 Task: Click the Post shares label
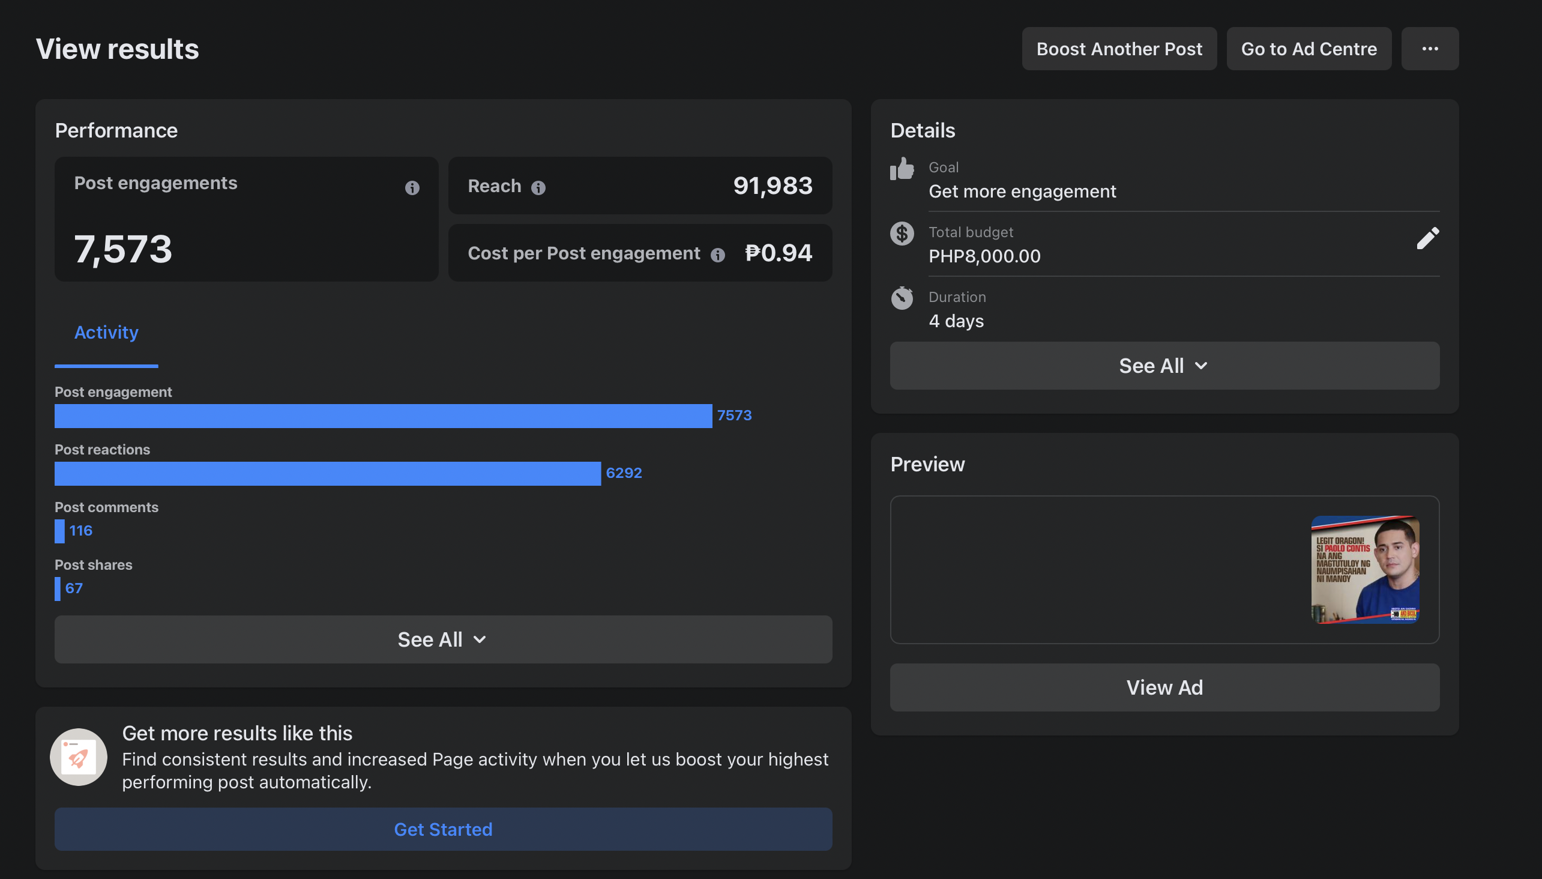[94, 565]
